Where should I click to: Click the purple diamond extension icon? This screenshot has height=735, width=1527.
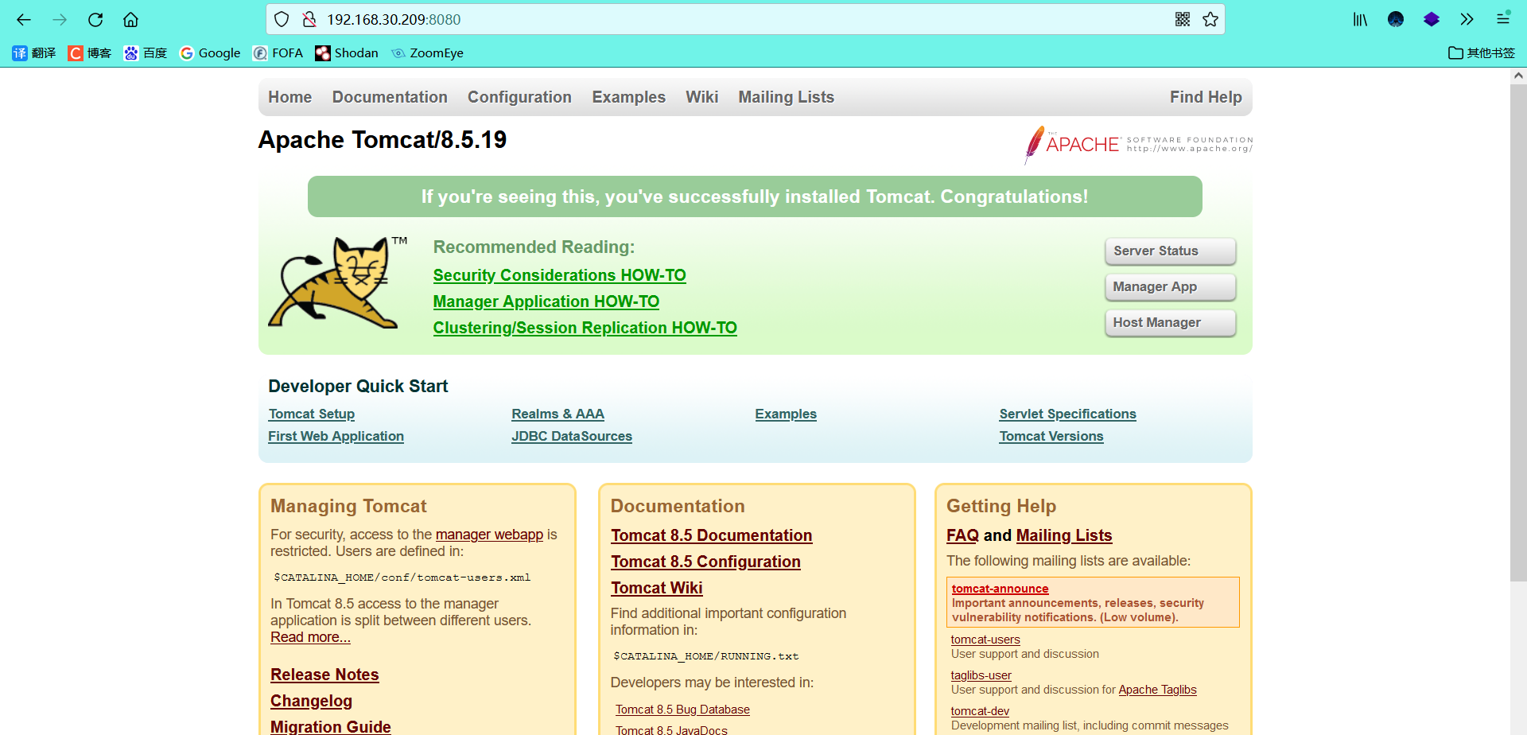pyautogui.click(x=1432, y=19)
